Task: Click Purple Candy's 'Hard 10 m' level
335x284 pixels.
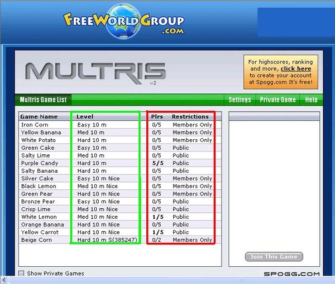Action: (92, 163)
